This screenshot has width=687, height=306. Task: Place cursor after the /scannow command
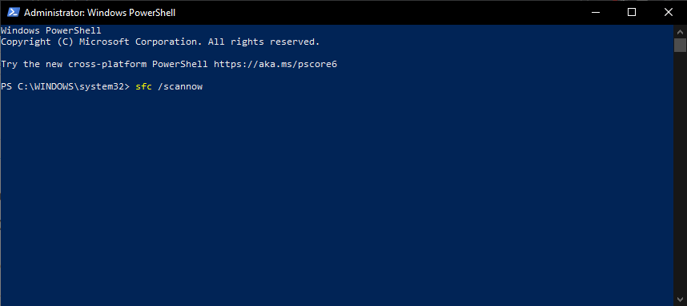(205, 86)
